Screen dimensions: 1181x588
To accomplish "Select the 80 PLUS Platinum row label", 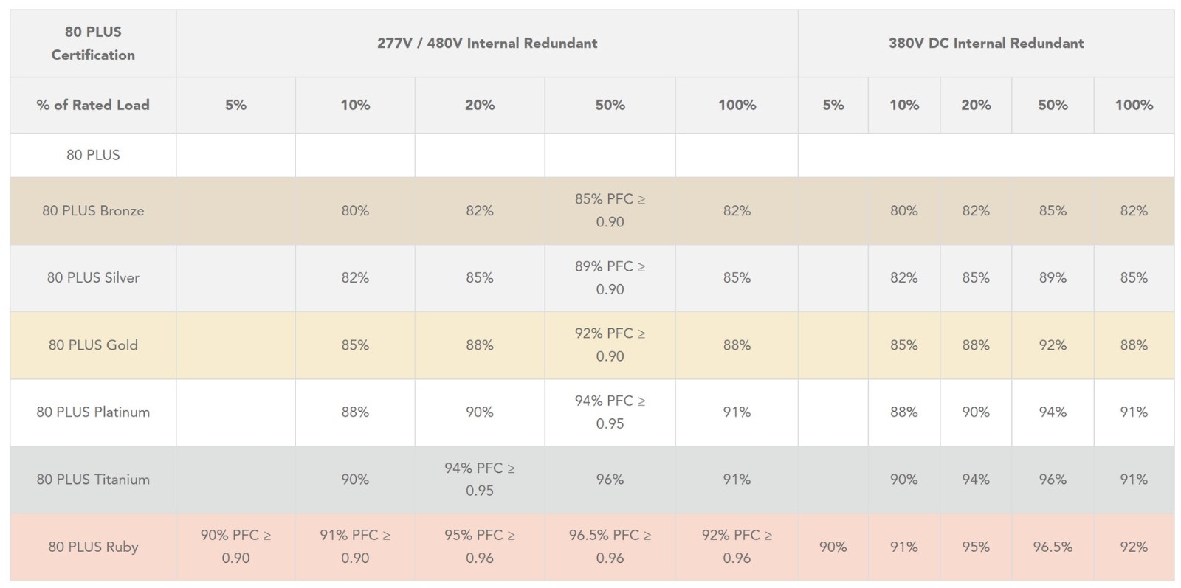I will (x=93, y=412).
